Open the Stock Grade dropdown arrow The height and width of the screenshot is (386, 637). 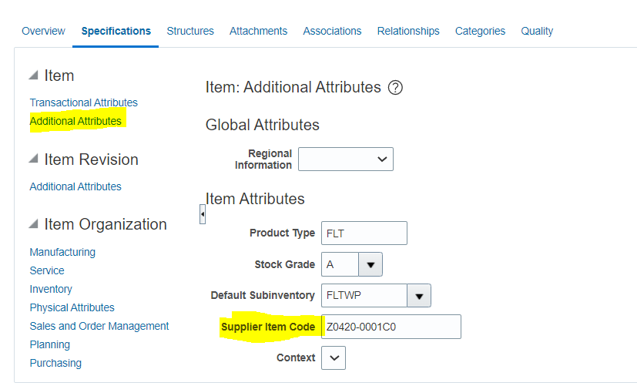tap(370, 264)
